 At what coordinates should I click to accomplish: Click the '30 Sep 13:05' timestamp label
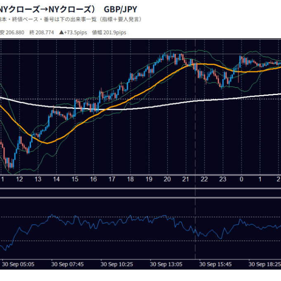coord(166,264)
